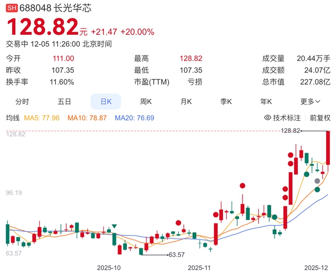The height and width of the screenshot is (278, 336).
Task: Open the 周K weekly chart tab
Action: pos(146,101)
